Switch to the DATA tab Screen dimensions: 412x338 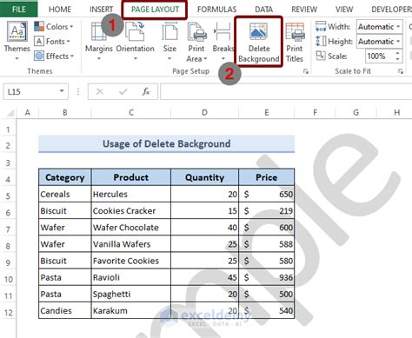pyautogui.click(x=263, y=10)
